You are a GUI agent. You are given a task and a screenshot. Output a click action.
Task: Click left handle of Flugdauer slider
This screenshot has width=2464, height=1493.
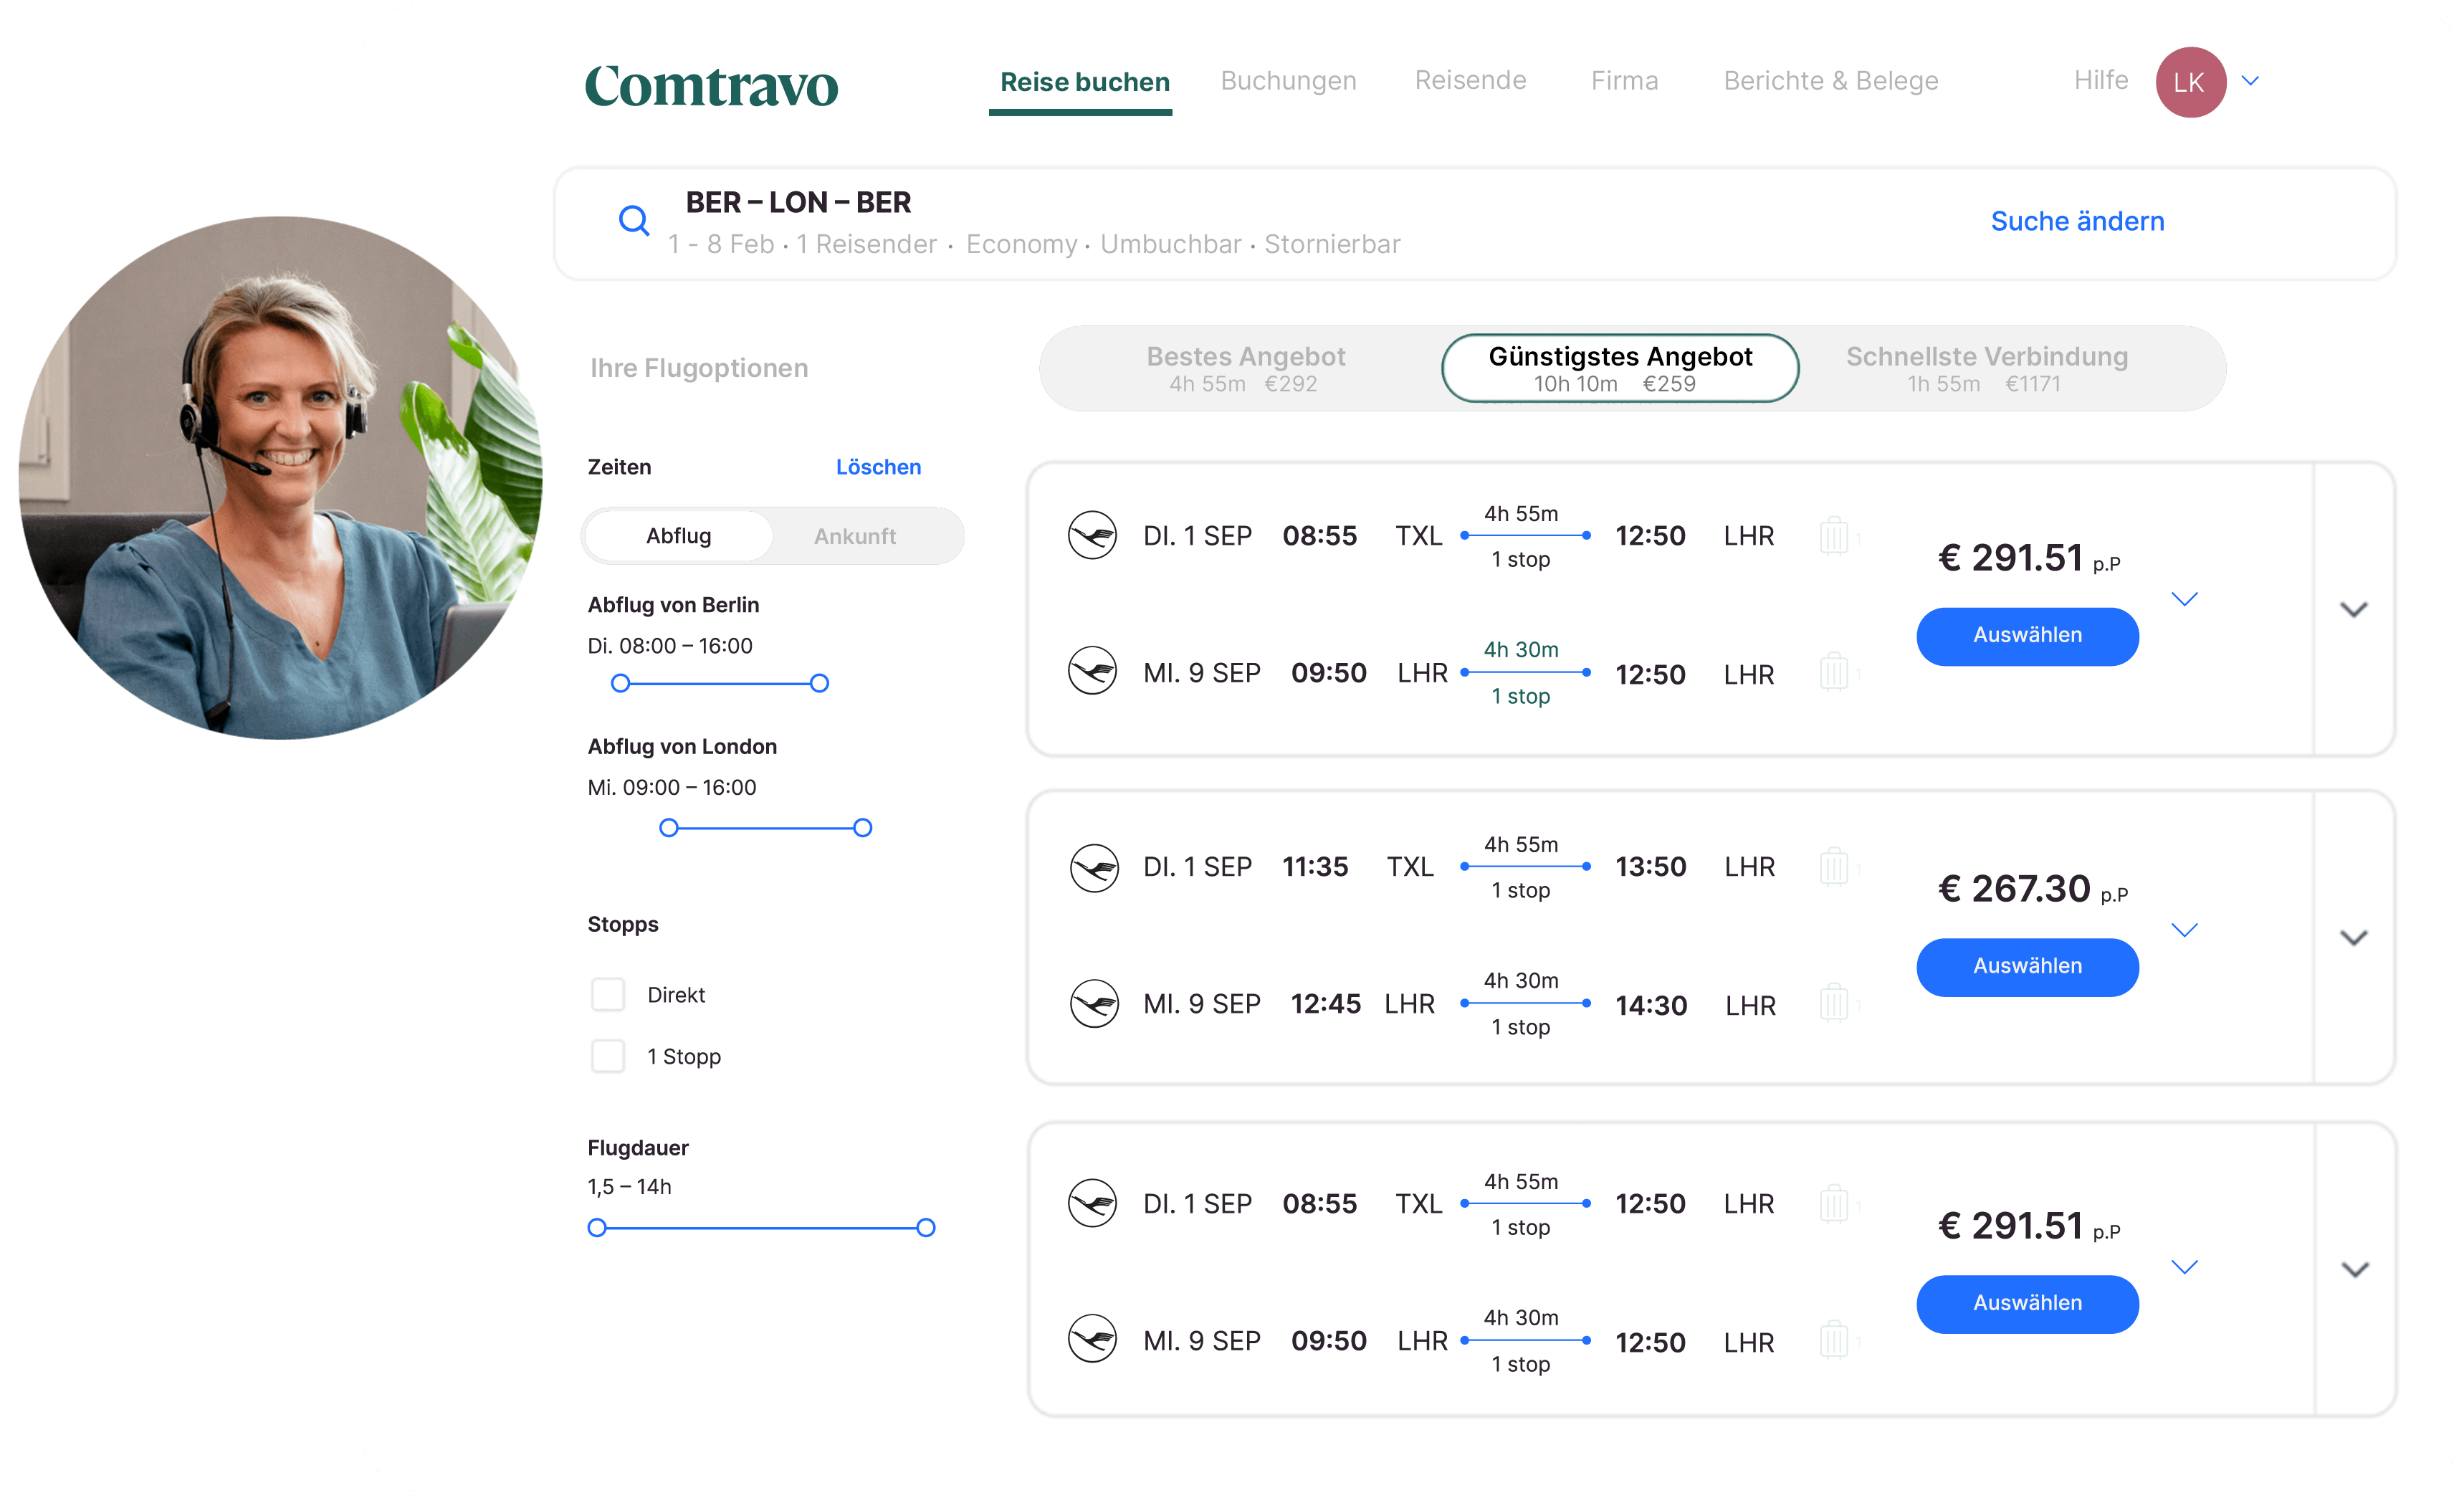(597, 1227)
